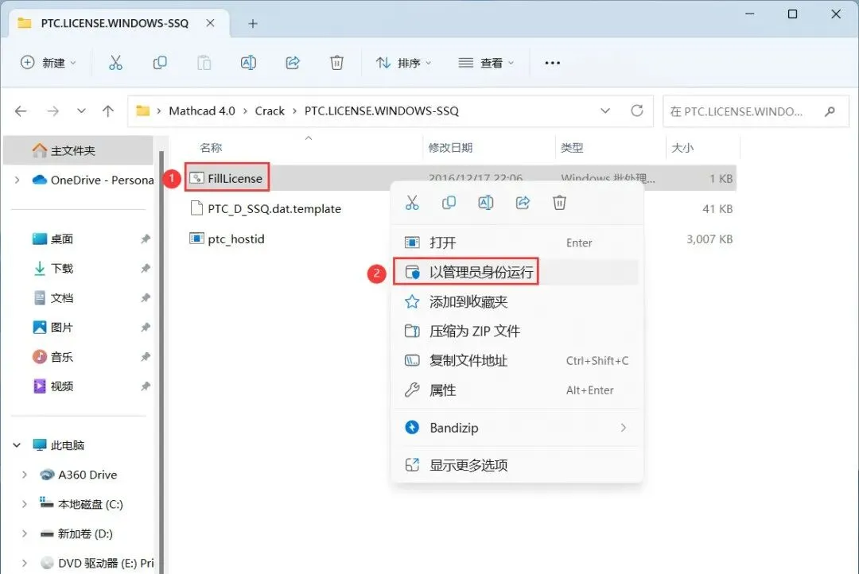Viewport: 859px width, 574px height.
Task: Click the Share icon in the toolbar
Action: tap(293, 63)
